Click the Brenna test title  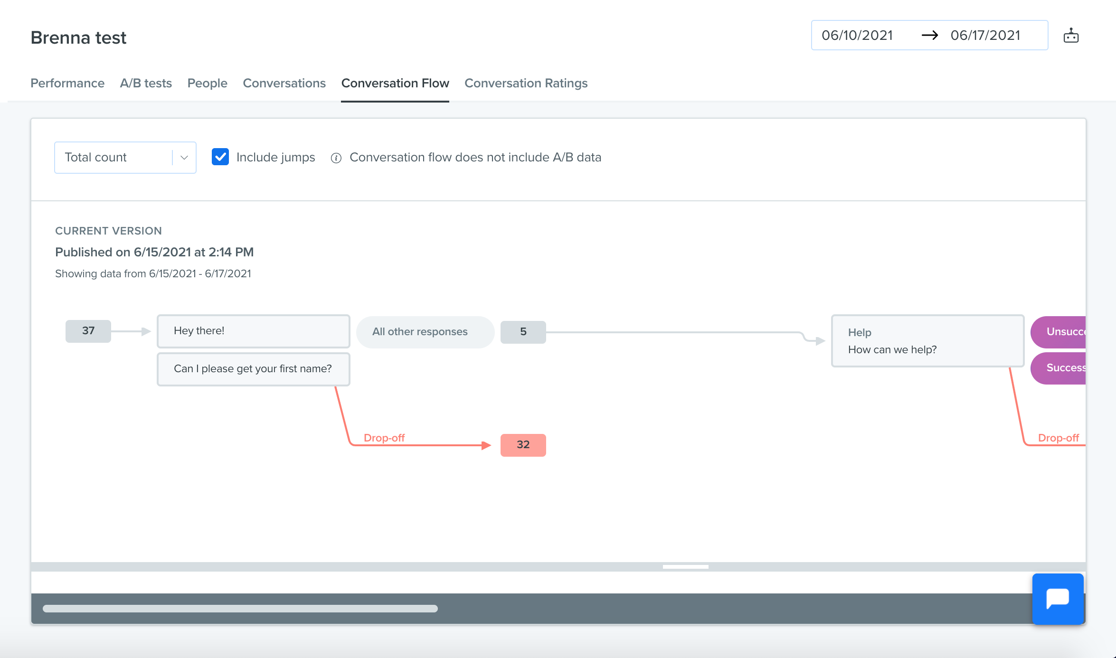pyautogui.click(x=78, y=38)
